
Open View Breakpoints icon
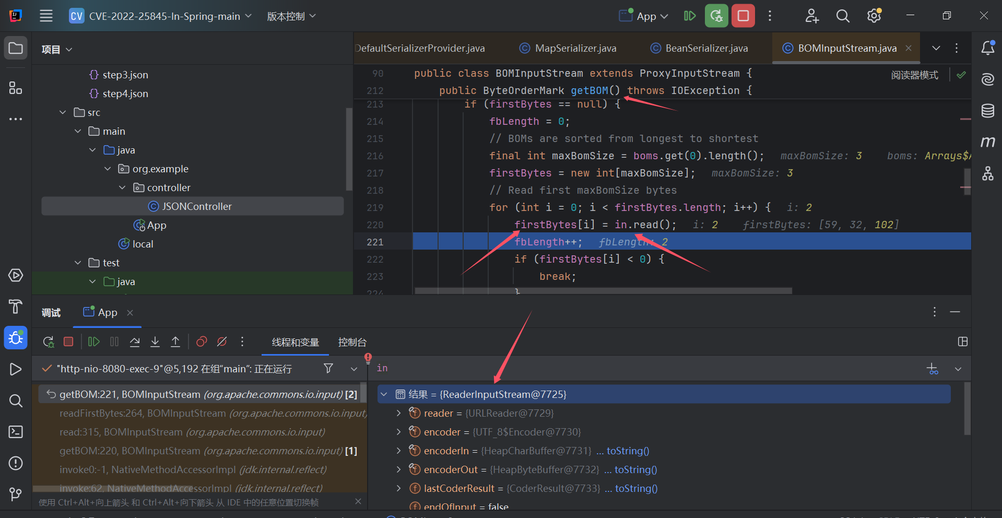[202, 342]
